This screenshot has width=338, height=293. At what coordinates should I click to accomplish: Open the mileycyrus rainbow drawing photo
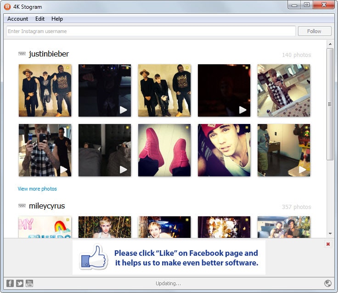coord(45,227)
